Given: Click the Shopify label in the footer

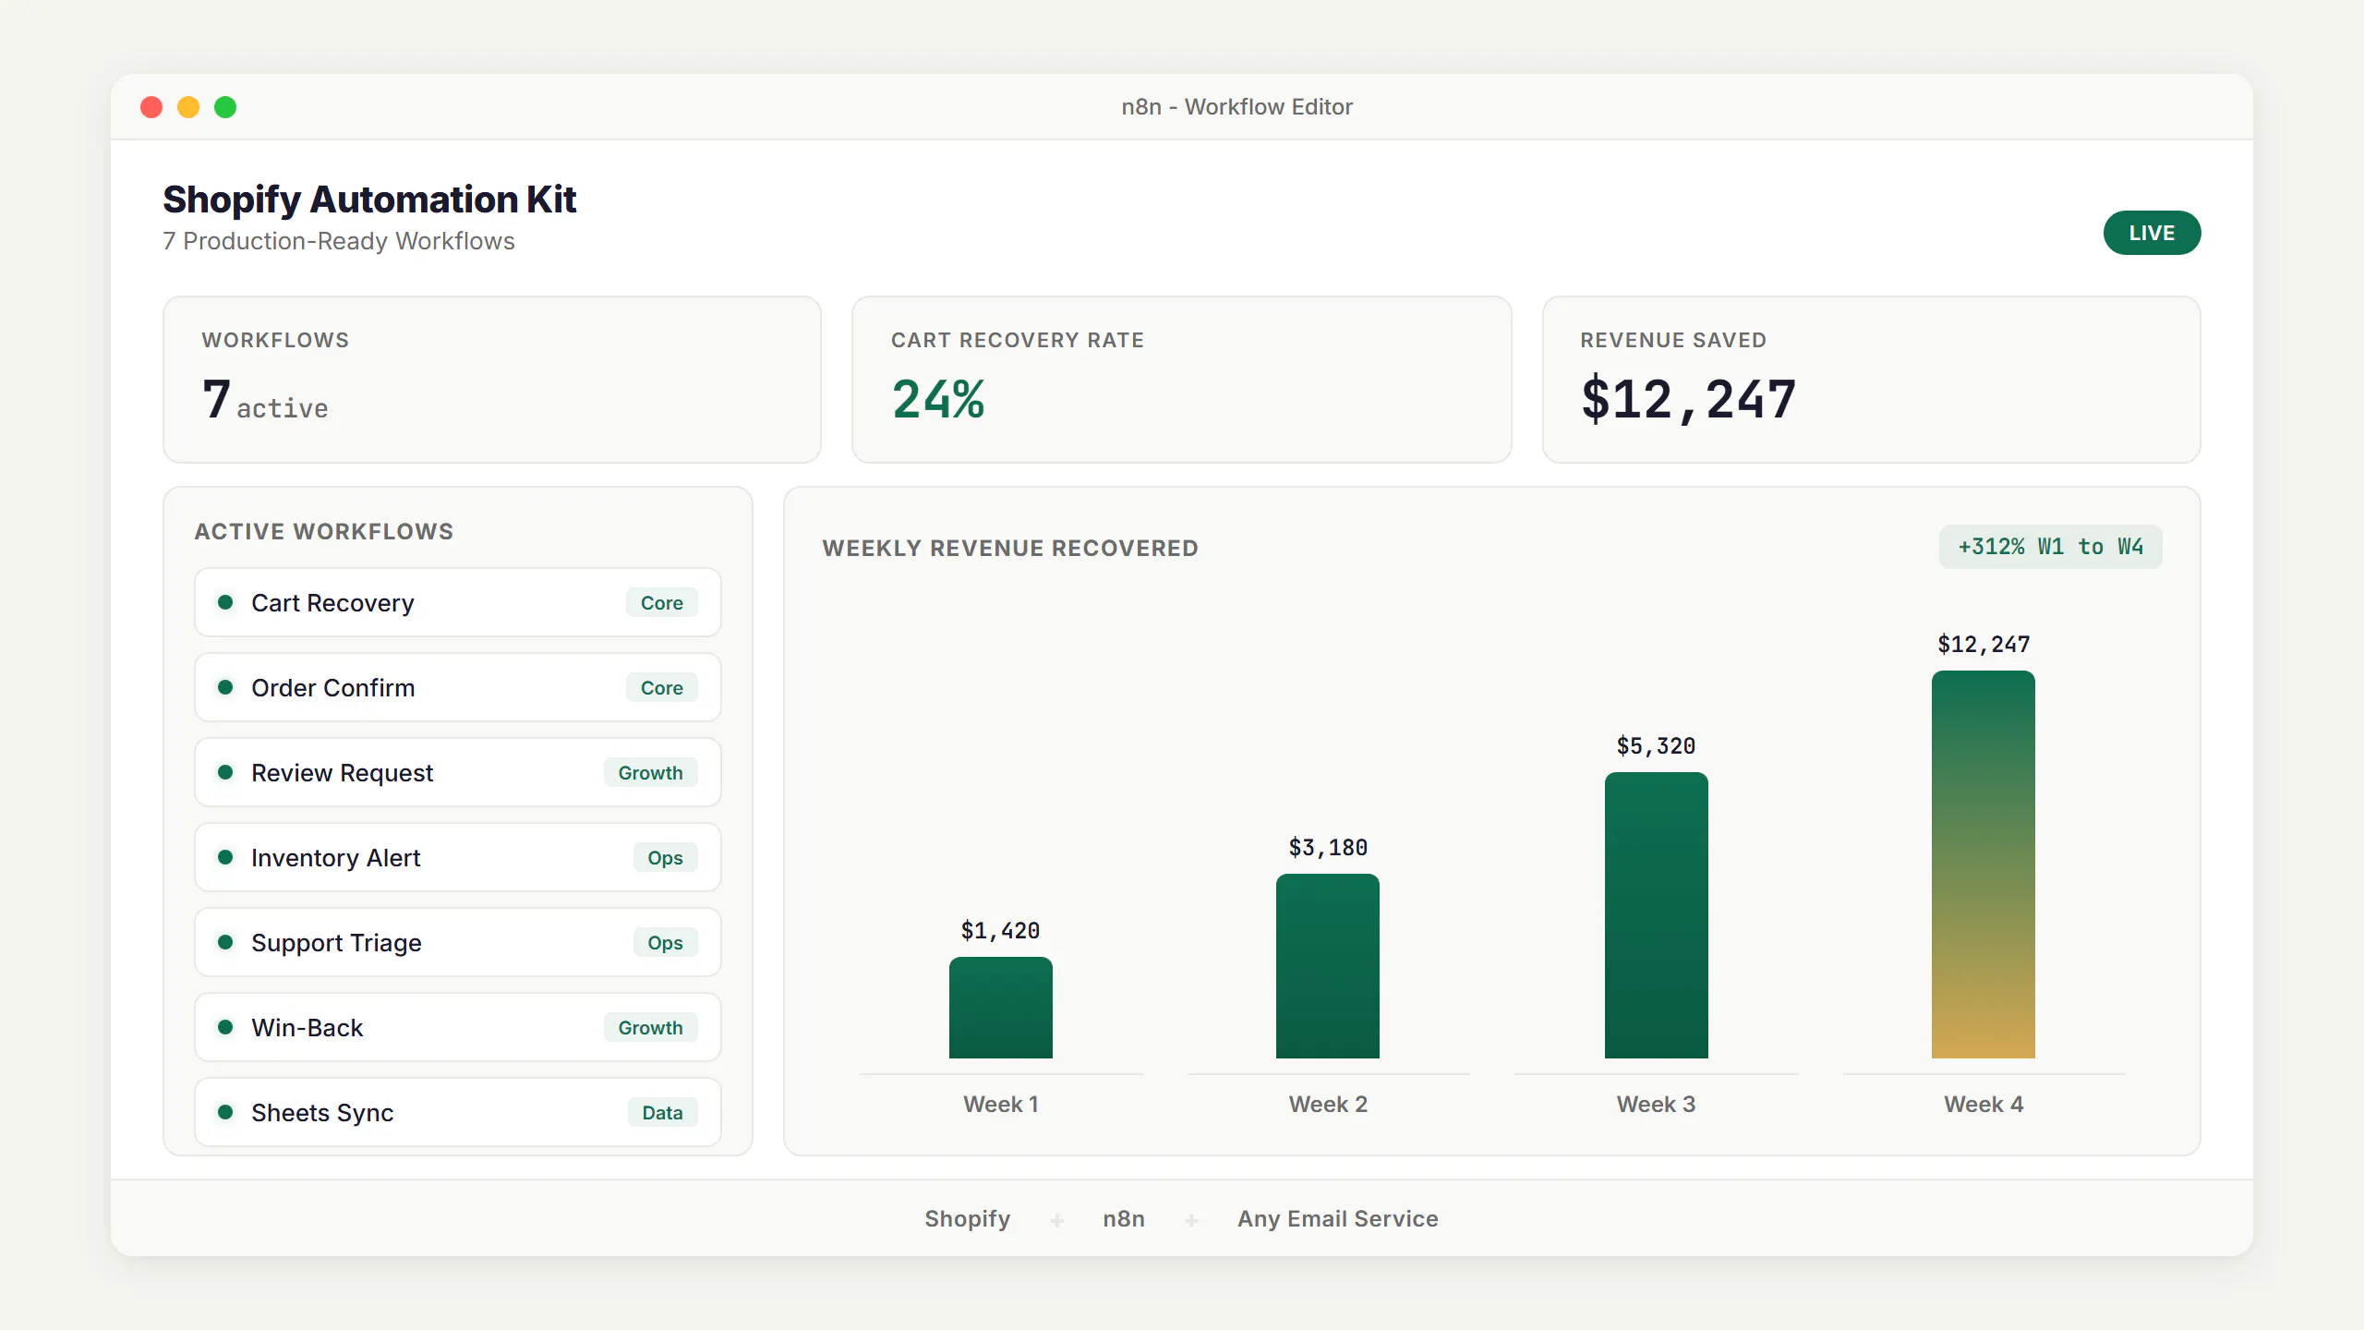Looking at the screenshot, I should 968,1218.
